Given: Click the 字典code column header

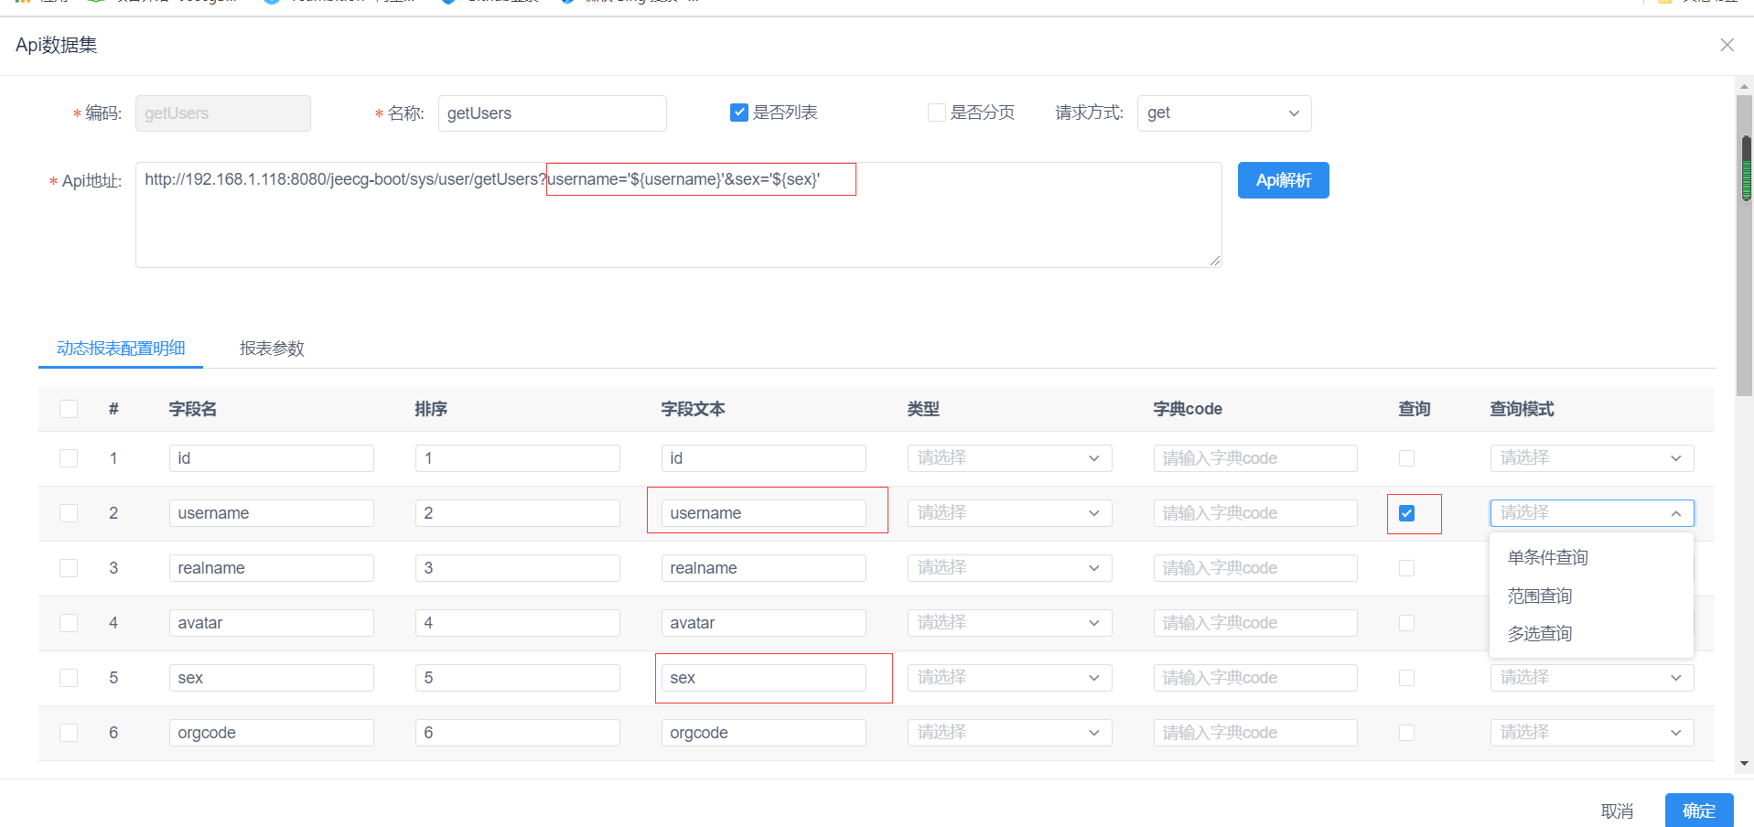Looking at the screenshot, I should pos(1188,409).
